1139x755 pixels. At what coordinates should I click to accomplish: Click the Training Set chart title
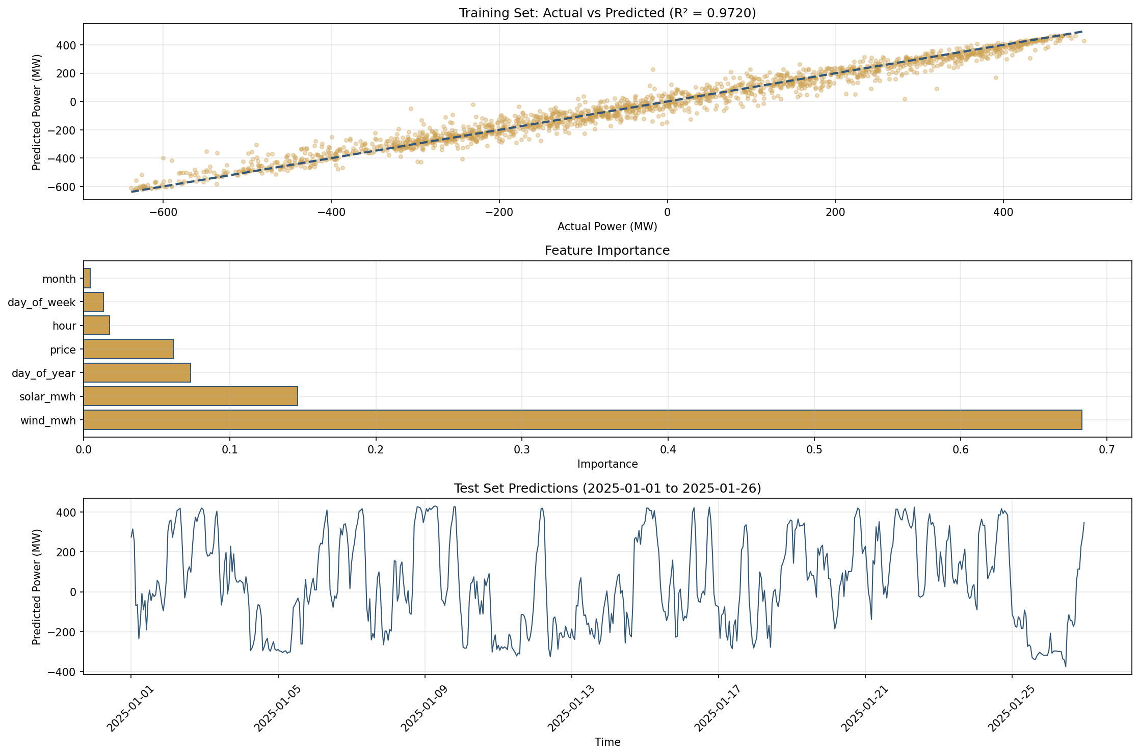pos(607,13)
